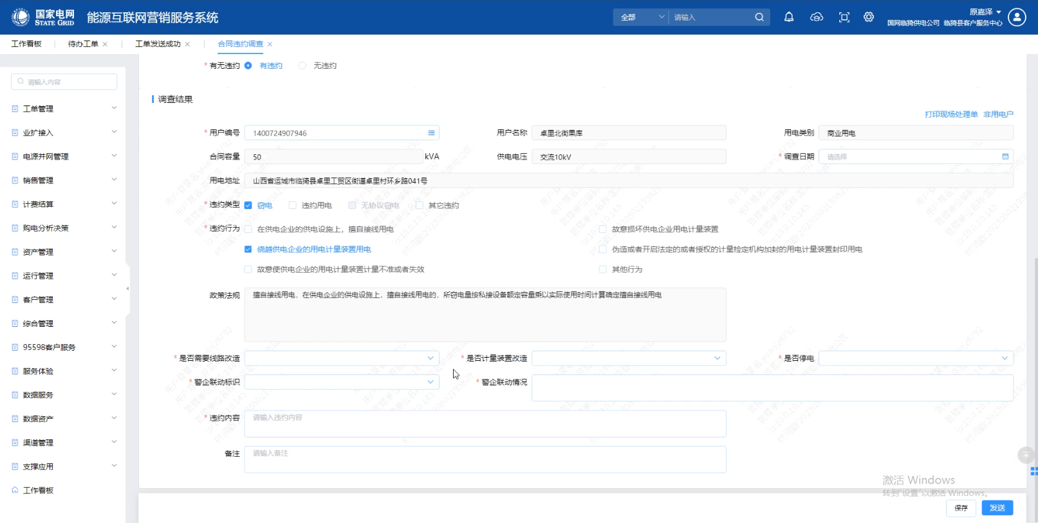Open the settings gear icon
Viewport: 1038px width, 523px height.
[868, 17]
